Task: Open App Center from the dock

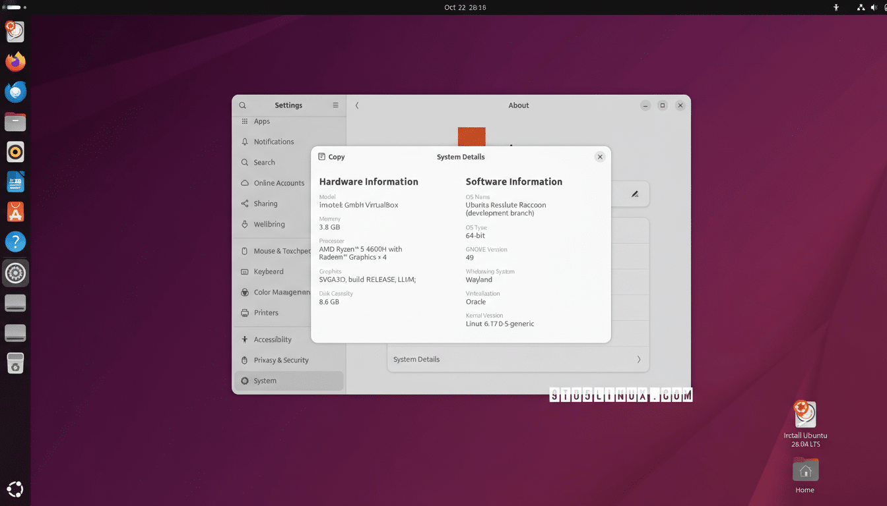Action: 15,212
